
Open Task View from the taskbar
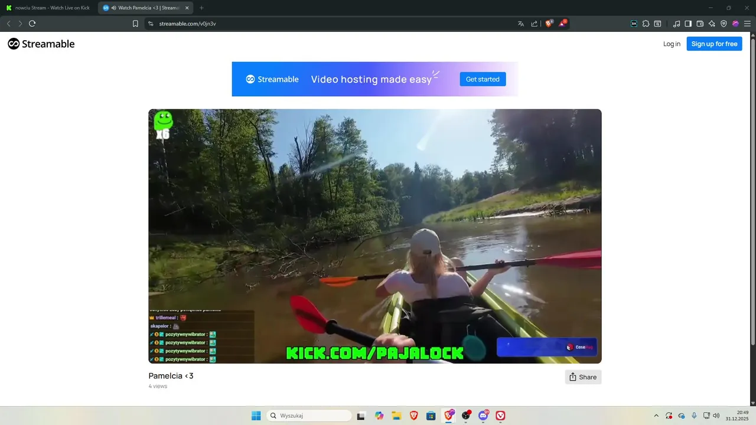pos(361,416)
